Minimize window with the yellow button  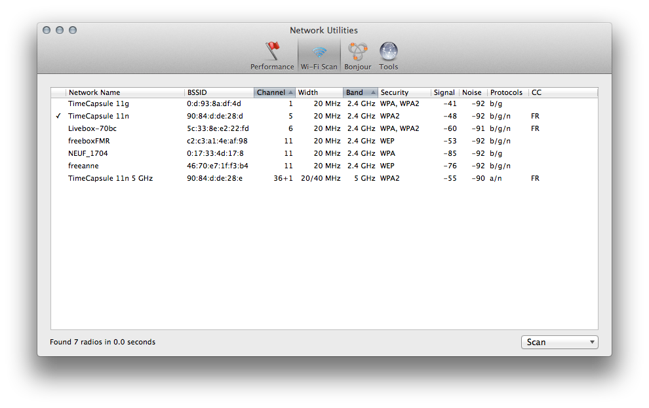click(60, 30)
